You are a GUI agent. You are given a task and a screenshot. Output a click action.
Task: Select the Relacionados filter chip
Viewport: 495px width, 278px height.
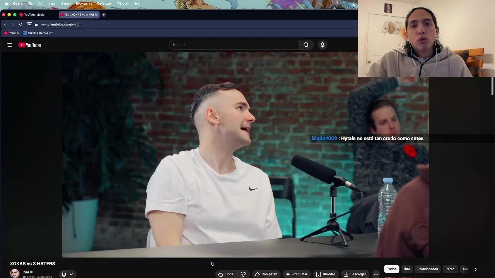click(428, 269)
